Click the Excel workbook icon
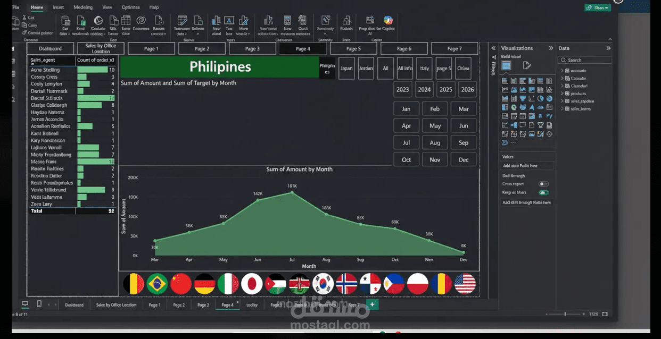Image resolution: width=661 pixels, height=339 pixels. pyautogui.click(x=81, y=21)
